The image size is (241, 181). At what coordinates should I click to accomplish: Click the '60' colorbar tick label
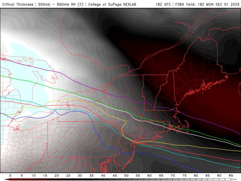(149, 176)
